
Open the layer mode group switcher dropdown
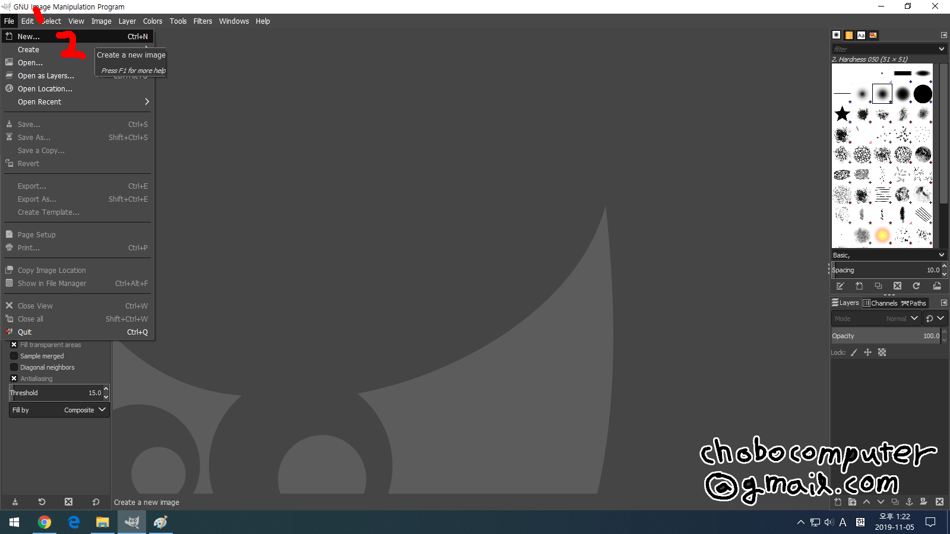coord(935,319)
